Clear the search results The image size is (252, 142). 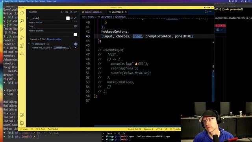[67, 12]
